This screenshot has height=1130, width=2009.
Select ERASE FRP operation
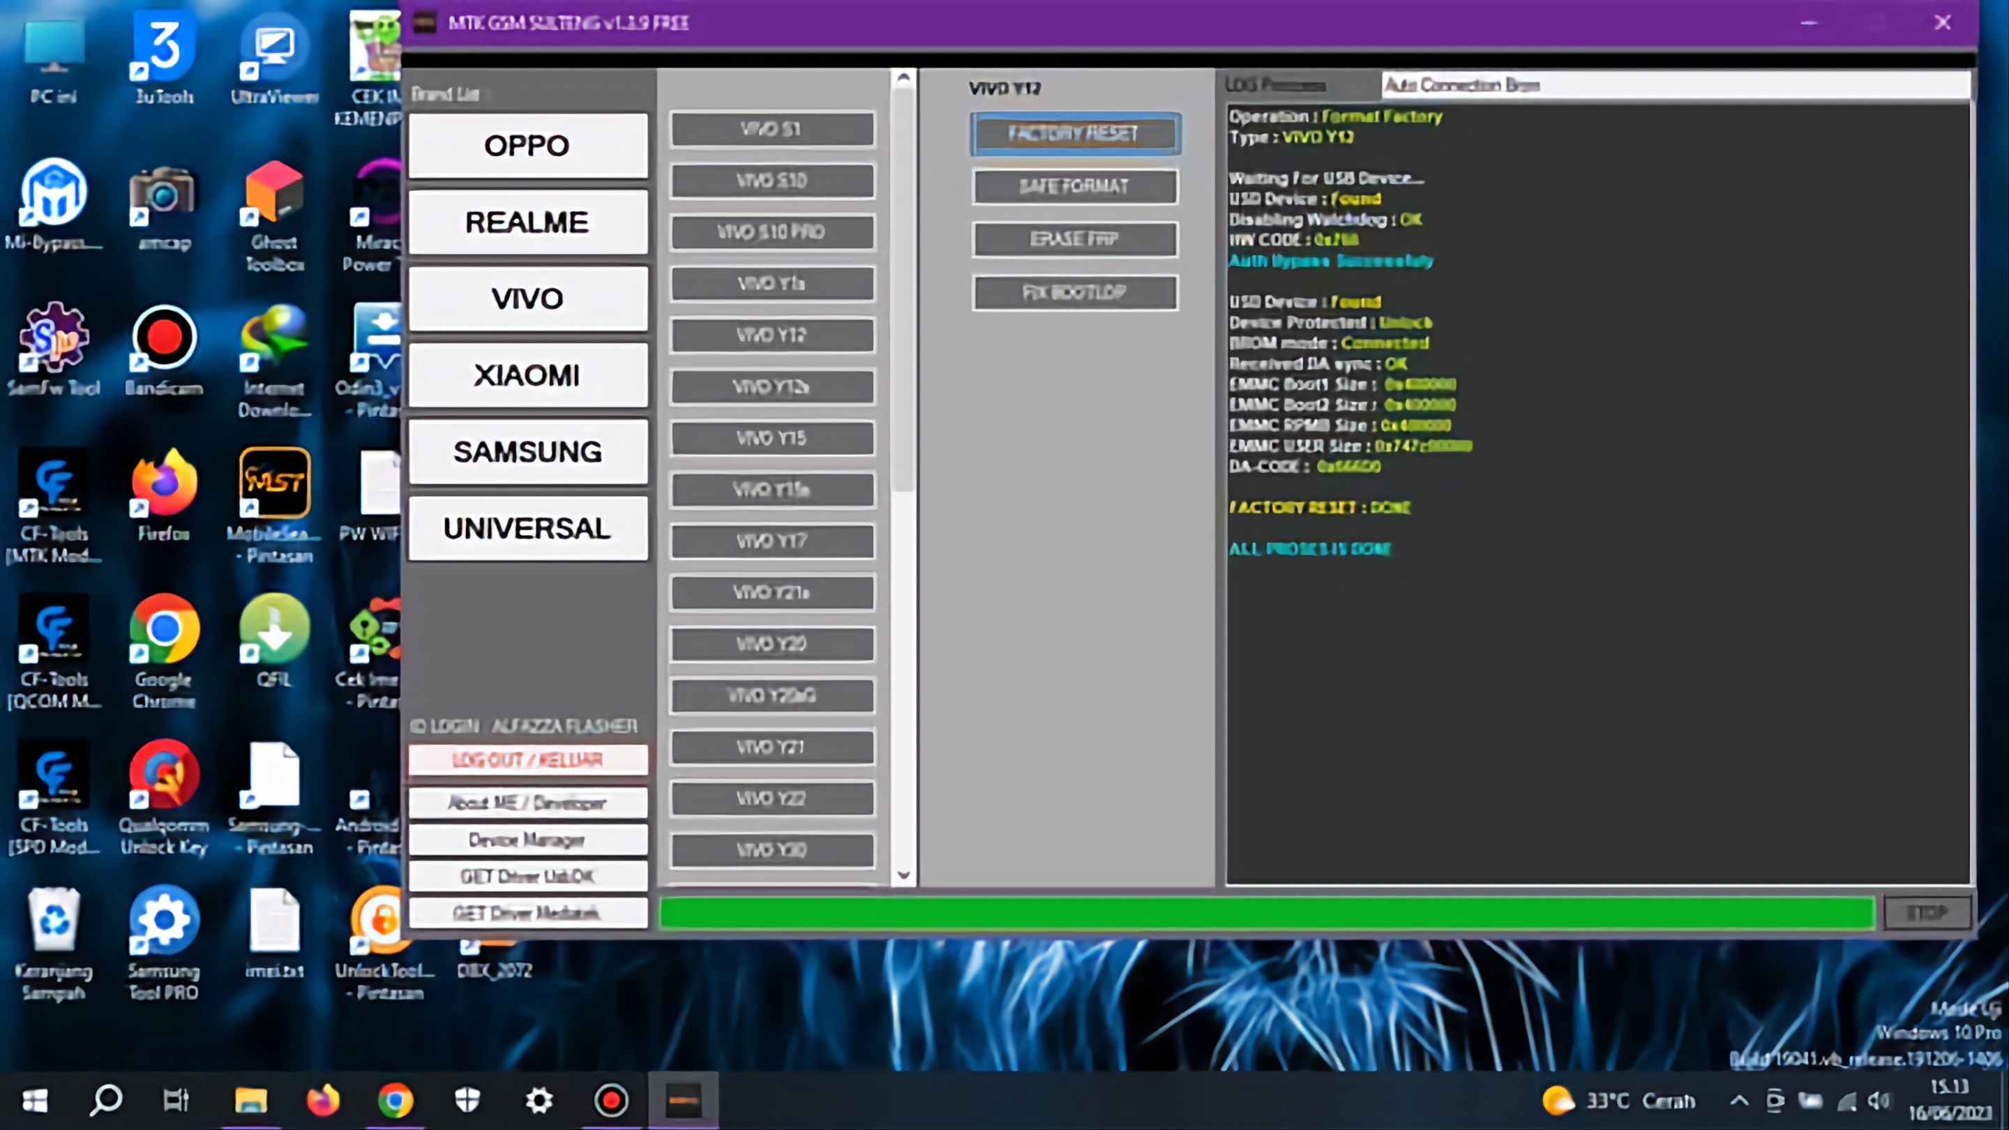[1075, 239]
